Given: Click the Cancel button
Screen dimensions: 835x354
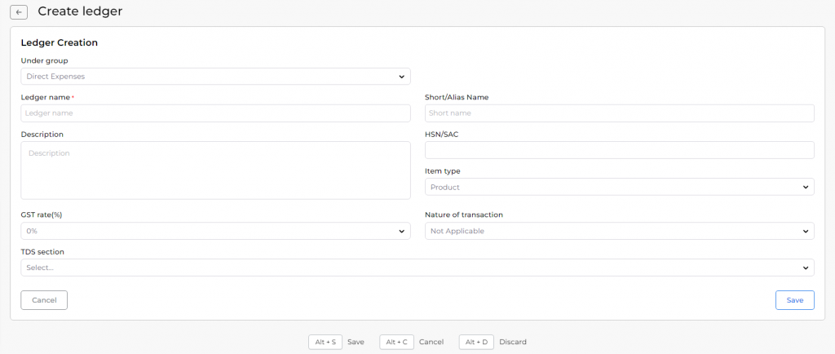Looking at the screenshot, I should pyautogui.click(x=44, y=300).
